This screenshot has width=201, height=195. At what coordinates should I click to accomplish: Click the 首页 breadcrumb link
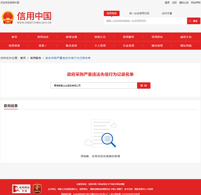(23, 58)
